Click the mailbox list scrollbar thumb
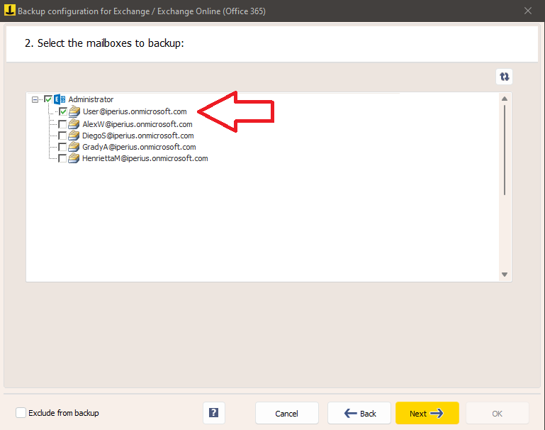 click(505, 150)
